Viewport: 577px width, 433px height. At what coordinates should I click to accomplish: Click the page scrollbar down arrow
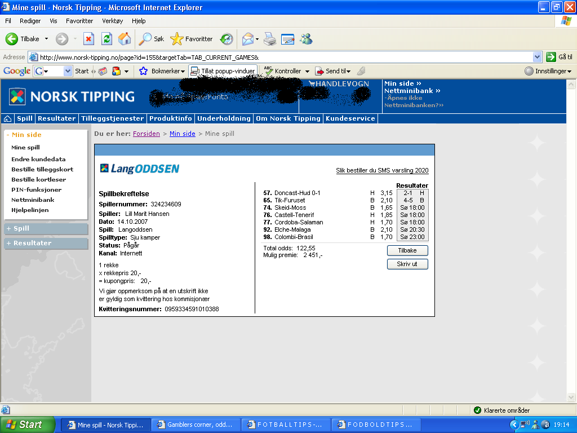(x=571, y=397)
